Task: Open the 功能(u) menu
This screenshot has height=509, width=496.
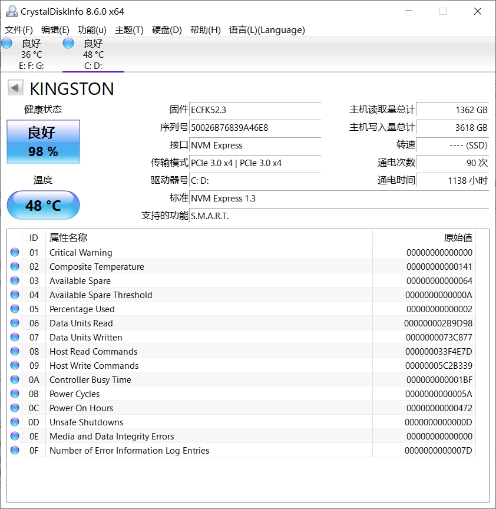Action: point(92,30)
